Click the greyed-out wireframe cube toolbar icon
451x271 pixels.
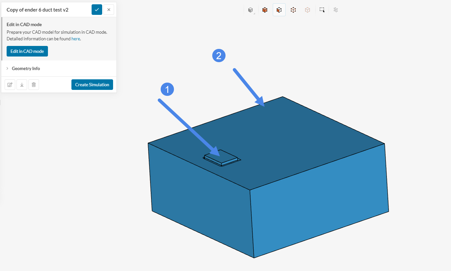[336, 10]
